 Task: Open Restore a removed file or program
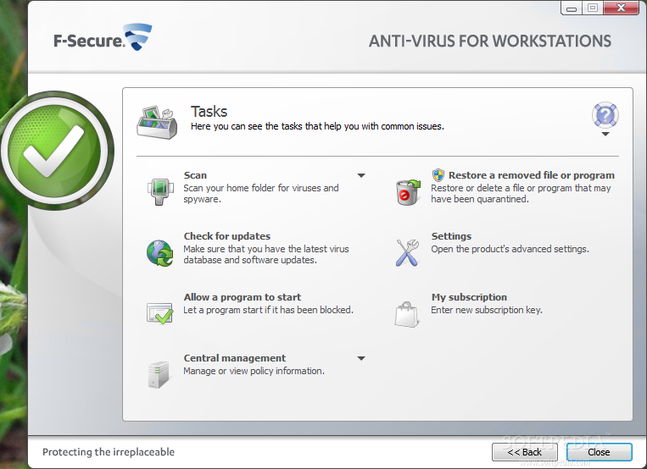[532, 175]
